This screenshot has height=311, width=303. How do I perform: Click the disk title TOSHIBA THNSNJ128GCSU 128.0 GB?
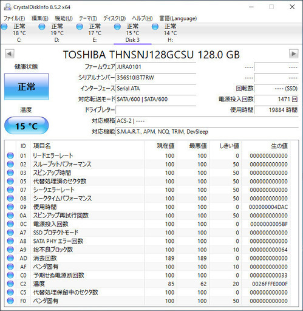click(x=151, y=55)
